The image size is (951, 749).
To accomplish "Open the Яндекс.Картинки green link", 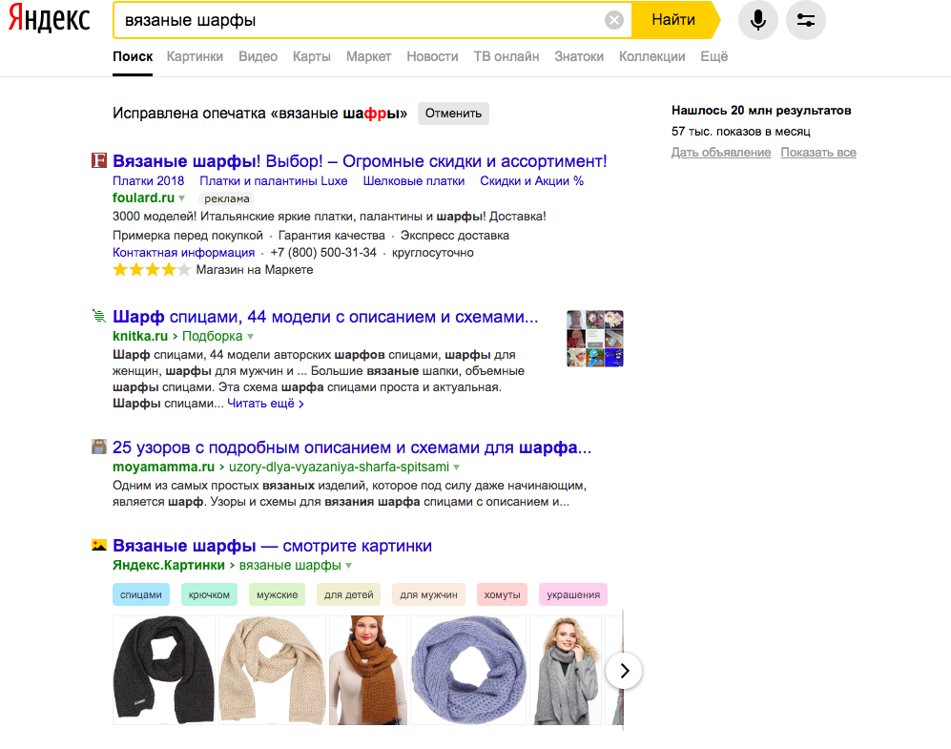I will point(169,565).
